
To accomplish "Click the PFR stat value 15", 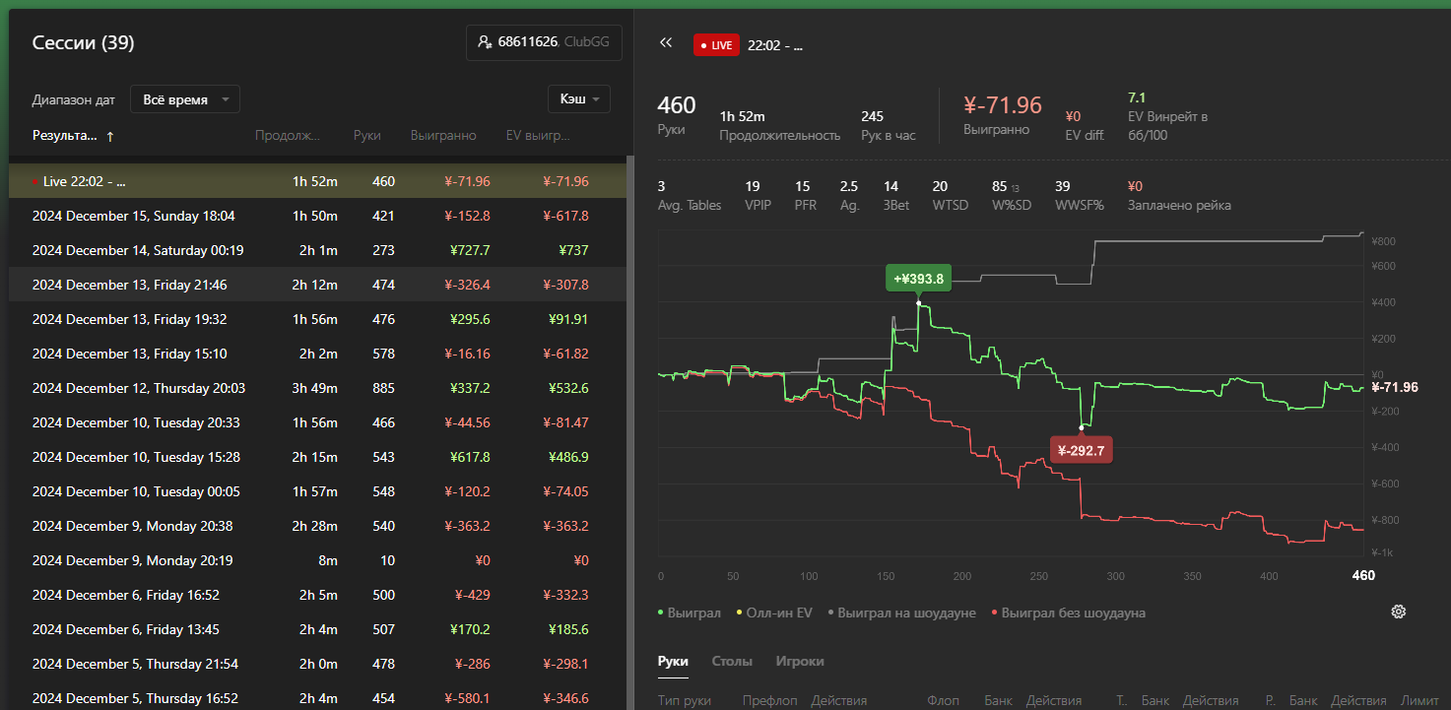I will click(x=802, y=186).
